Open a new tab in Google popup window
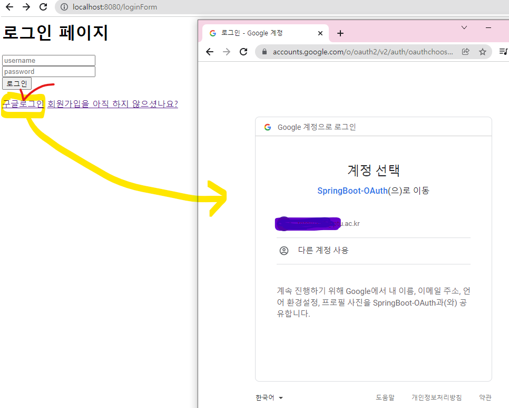The image size is (509, 408). 340,33
